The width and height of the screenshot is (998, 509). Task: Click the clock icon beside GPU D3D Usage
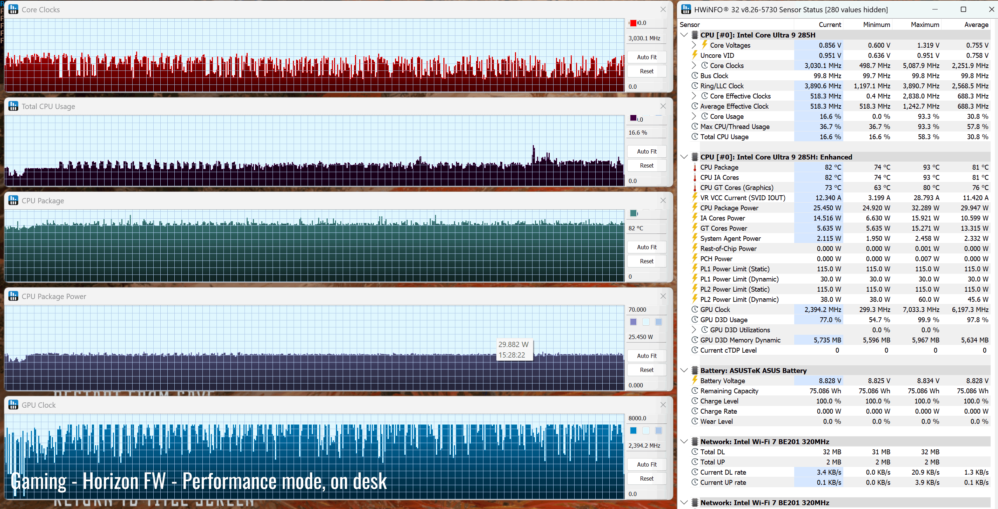695,319
